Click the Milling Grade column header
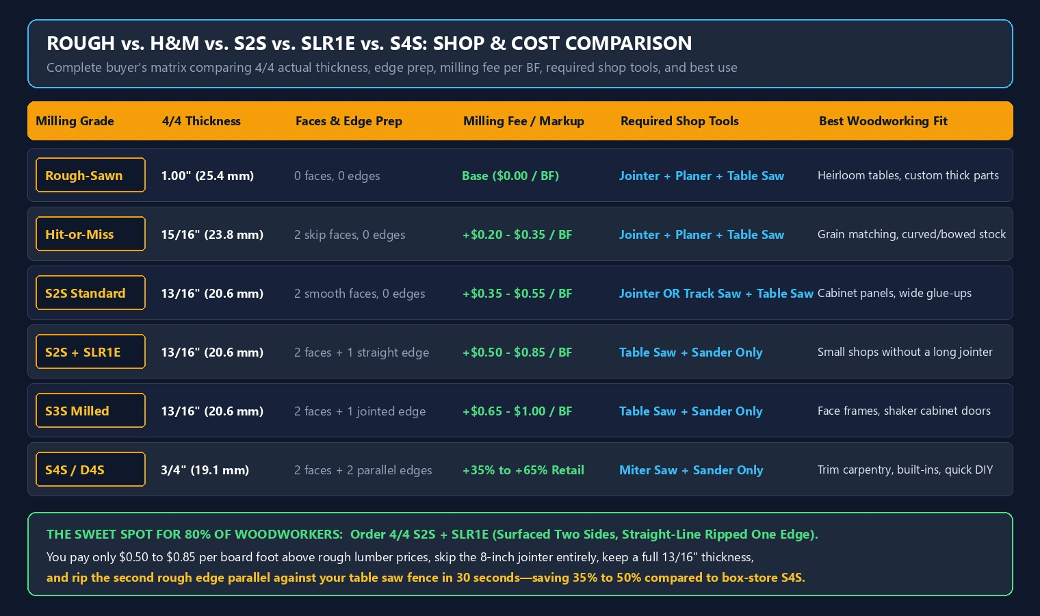The height and width of the screenshot is (616, 1040). pyautogui.click(x=75, y=121)
